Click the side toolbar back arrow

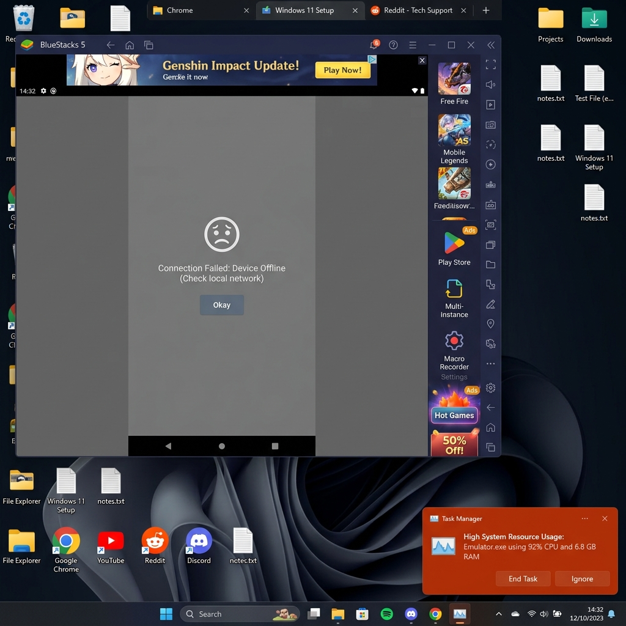pyautogui.click(x=491, y=407)
